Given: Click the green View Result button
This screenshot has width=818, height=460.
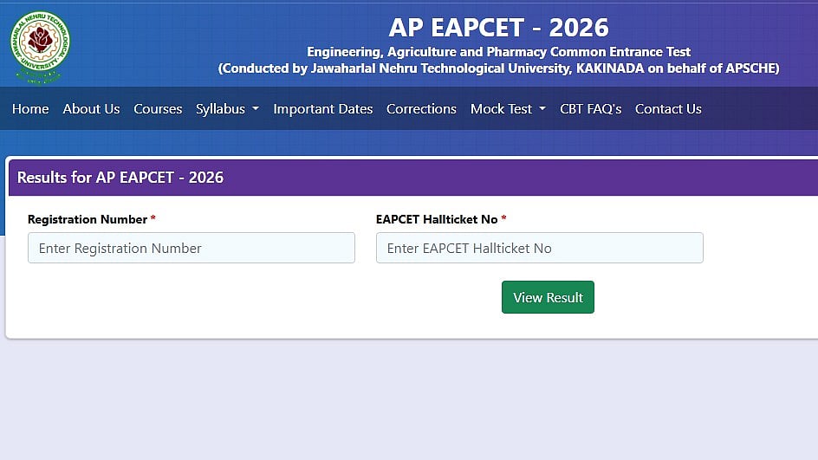Looking at the screenshot, I should tap(548, 297).
